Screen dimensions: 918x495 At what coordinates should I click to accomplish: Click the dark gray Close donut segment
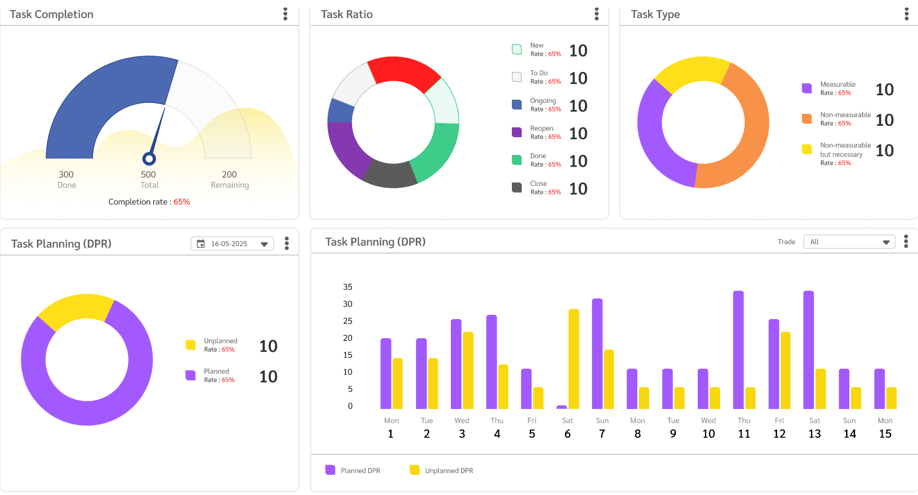tap(390, 175)
